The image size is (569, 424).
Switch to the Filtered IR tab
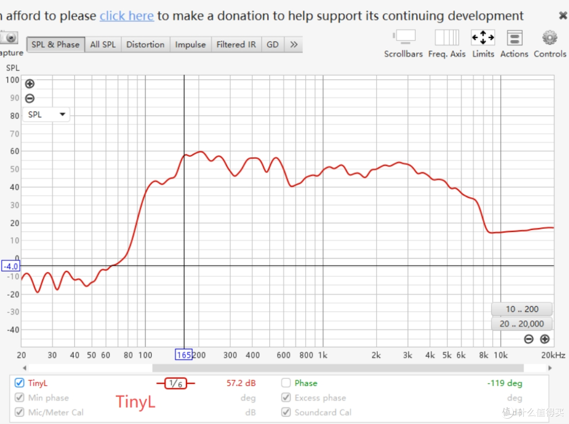(x=236, y=45)
